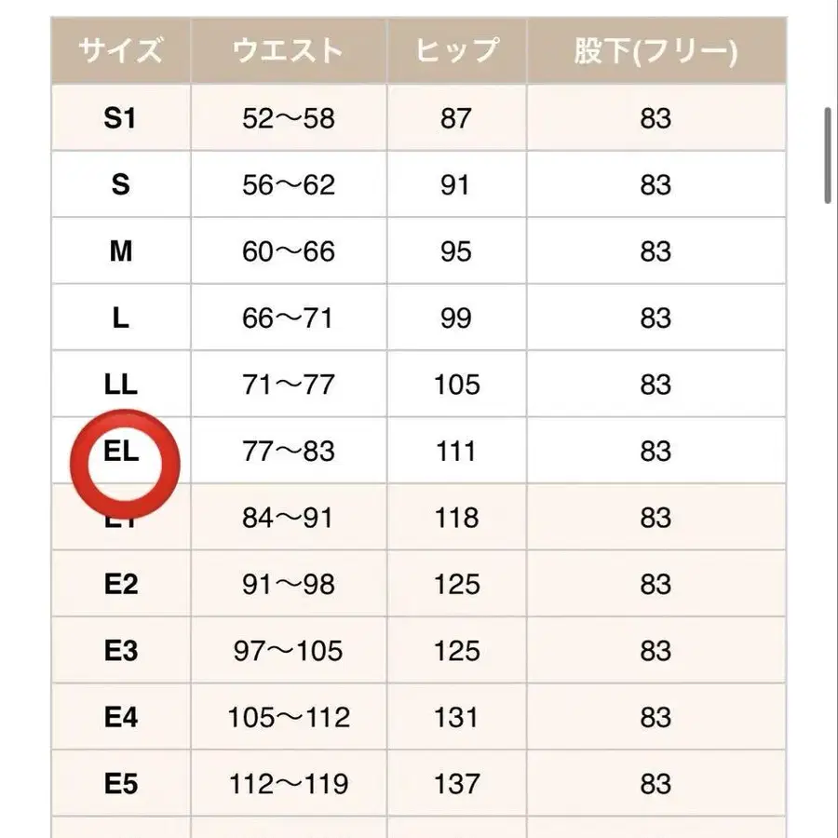The image size is (838, 838).
Task: Click hip value 137
Action: point(456,784)
